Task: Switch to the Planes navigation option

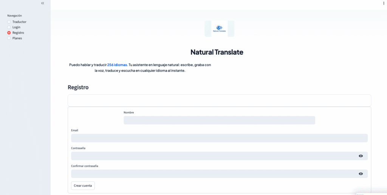Action: pos(9,38)
